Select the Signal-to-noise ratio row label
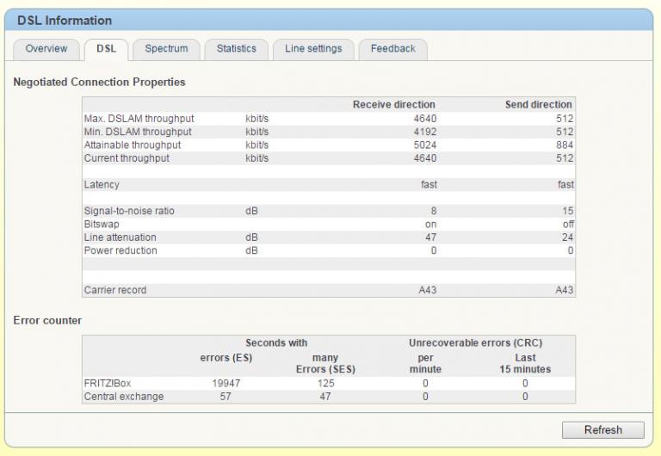Screen dimensions: 661x456 pos(129,211)
